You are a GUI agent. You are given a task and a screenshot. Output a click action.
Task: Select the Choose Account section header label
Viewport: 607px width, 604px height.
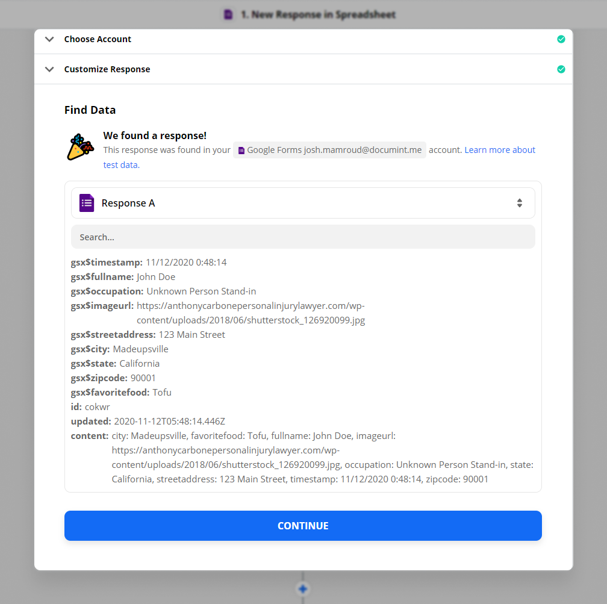98,39
